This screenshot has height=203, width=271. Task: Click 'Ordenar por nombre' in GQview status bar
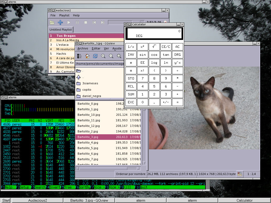point(130,174)
